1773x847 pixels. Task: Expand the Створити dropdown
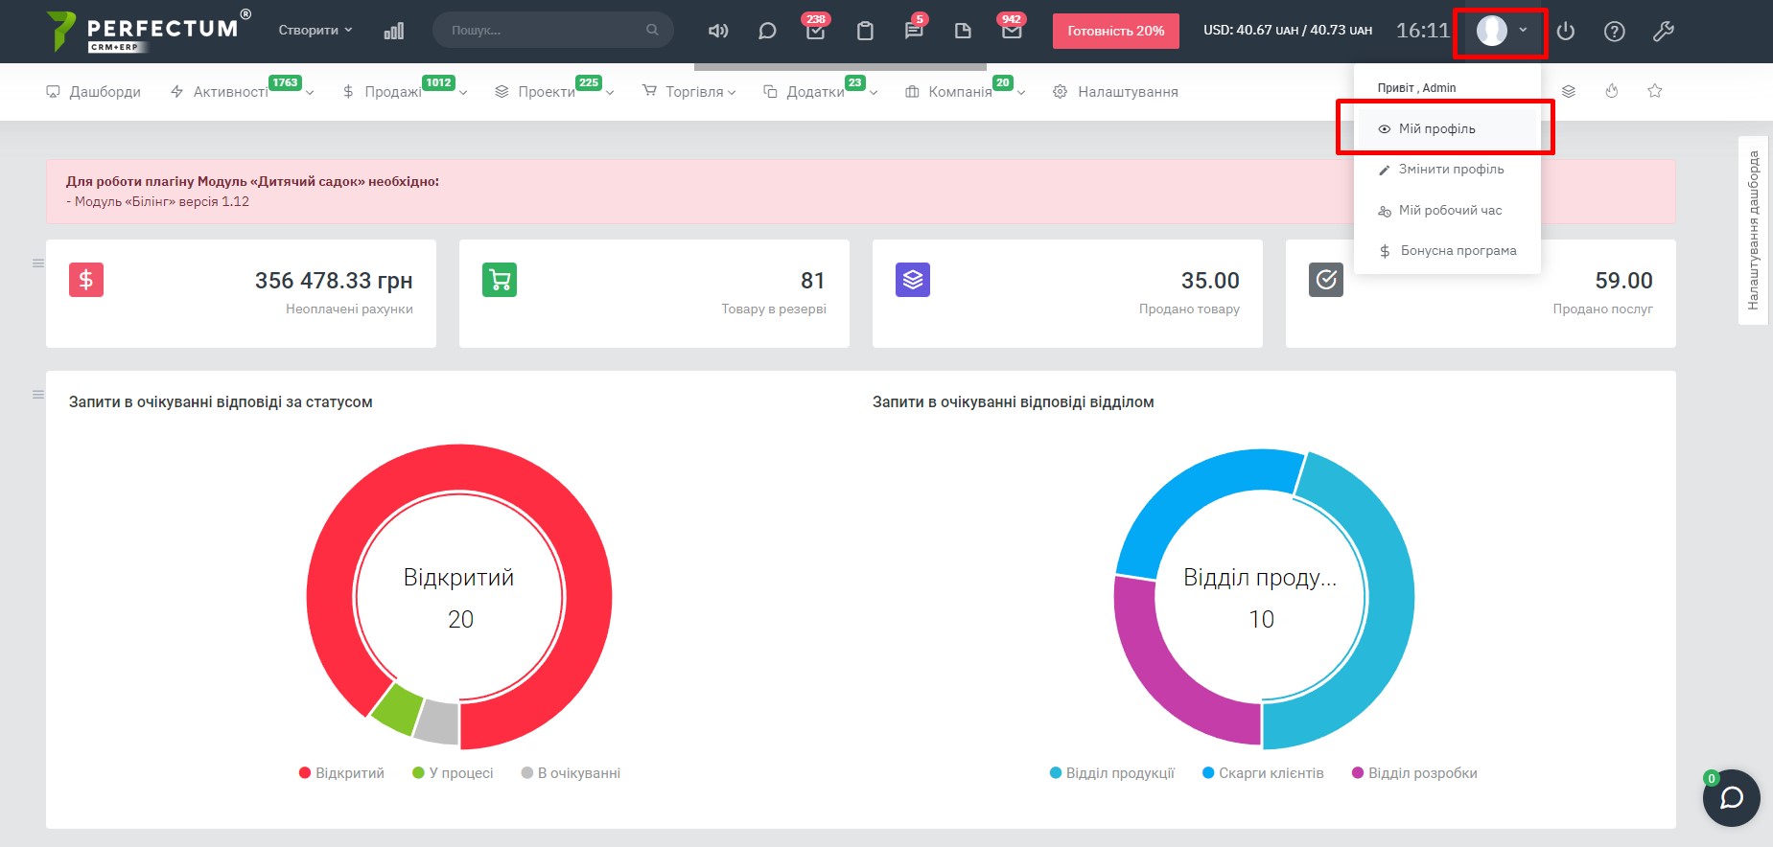(x=315, y=31)
